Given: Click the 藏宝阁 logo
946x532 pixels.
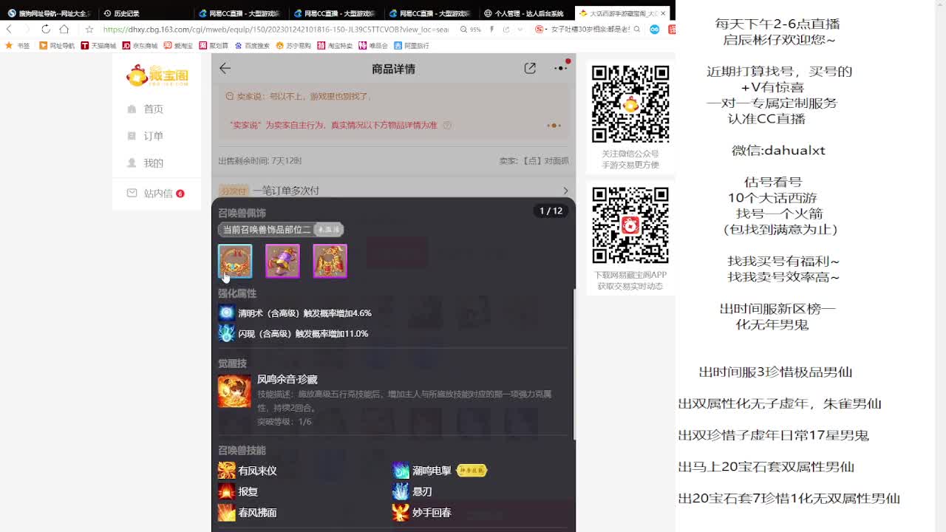Looking at the screenshot, I should [x=157, y=75].
